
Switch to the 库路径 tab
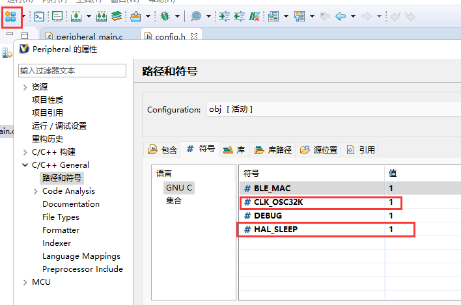[273, 150]
